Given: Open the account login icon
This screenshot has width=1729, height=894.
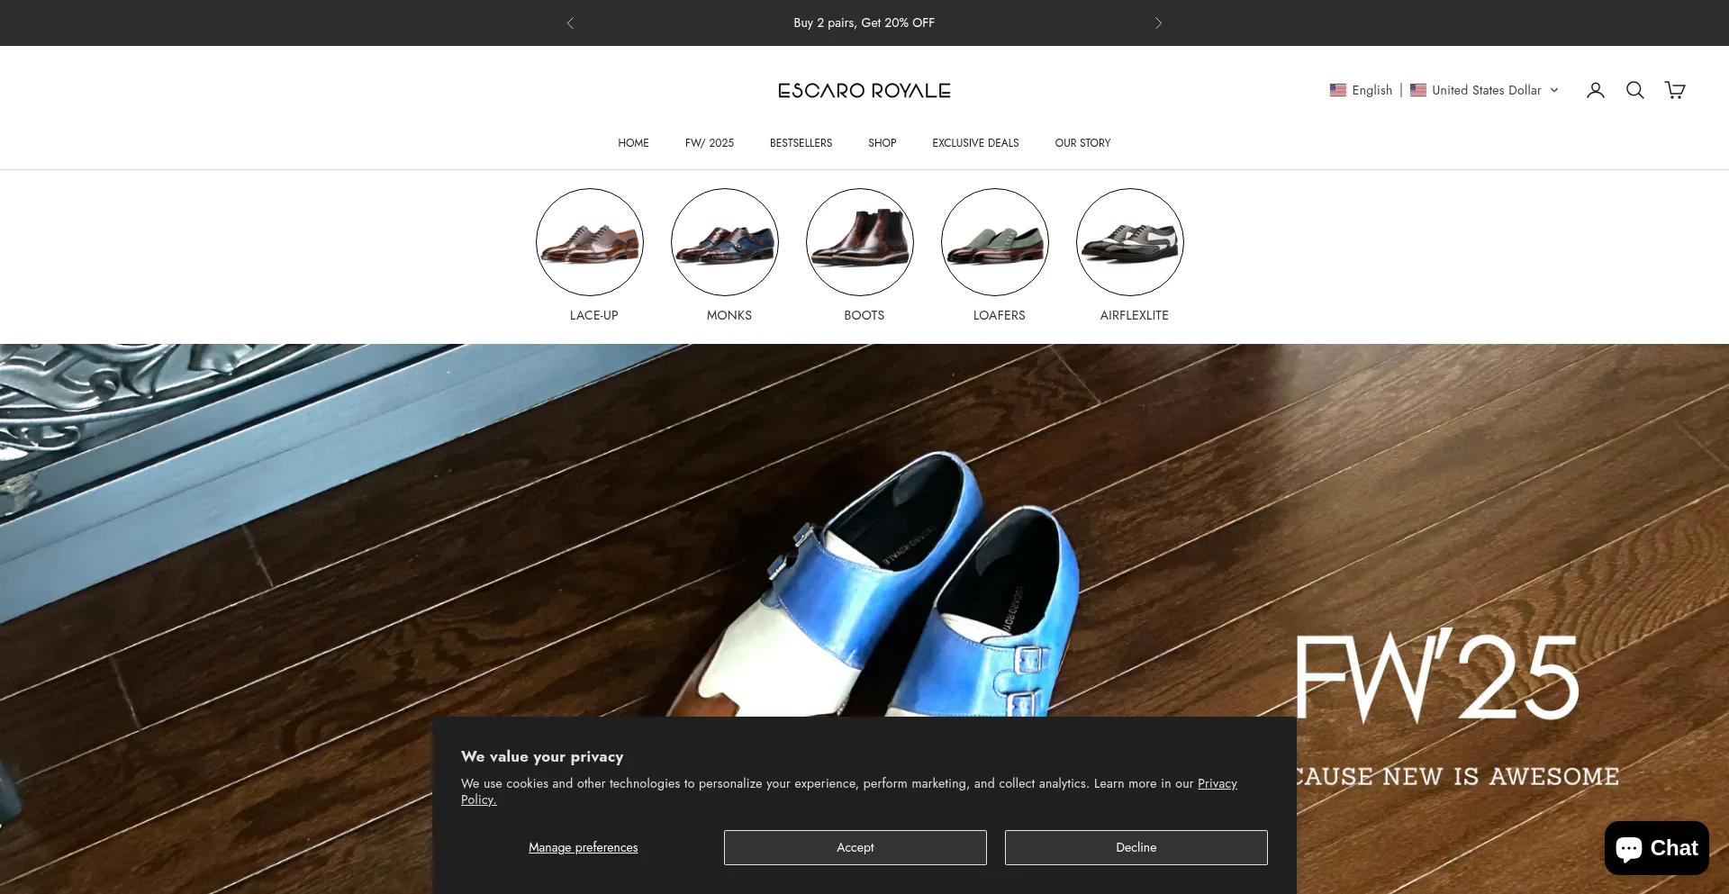Looking at the screenshot, I should coord(1595,90).
